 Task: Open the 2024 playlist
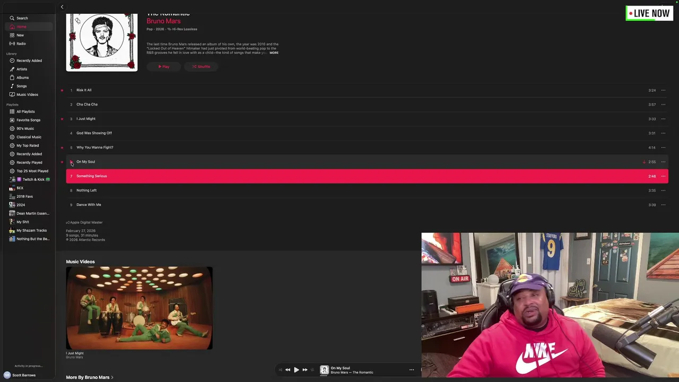click(21, 205)
